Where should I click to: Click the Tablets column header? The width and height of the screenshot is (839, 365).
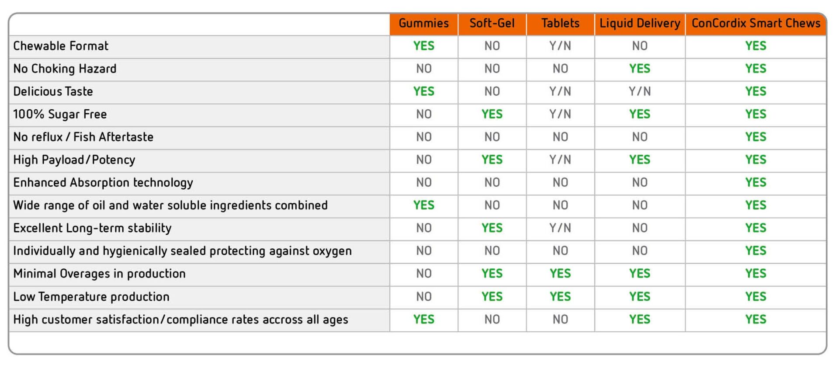click(x=560, y=23)
